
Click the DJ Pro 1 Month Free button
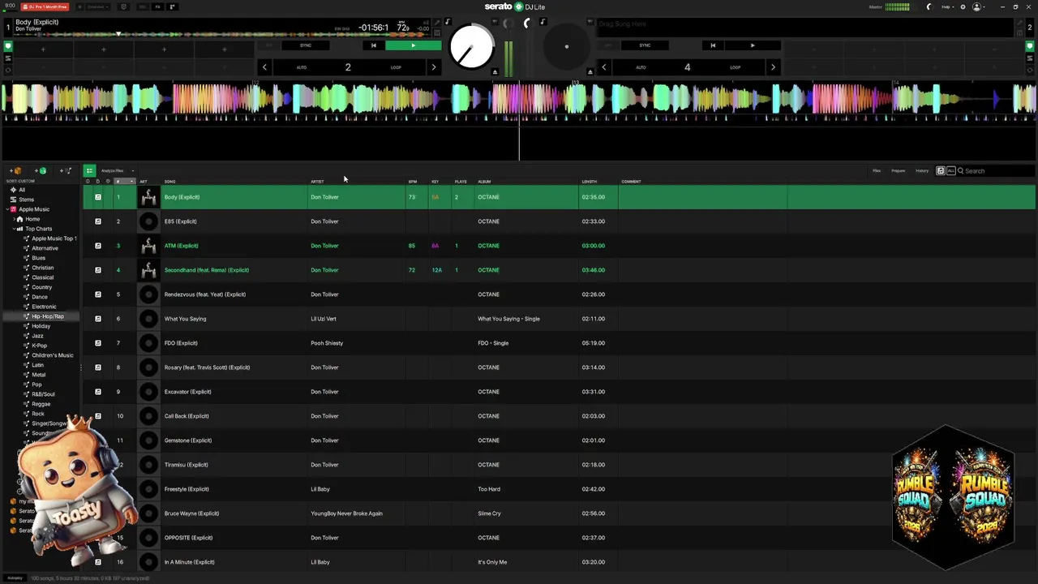pyautogui.click(x=45, y=6)
